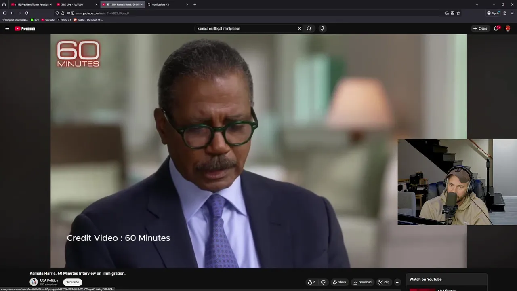This screenshot has height=291, width=517.
Task: Click the video title text
Action: coord(78,274)
